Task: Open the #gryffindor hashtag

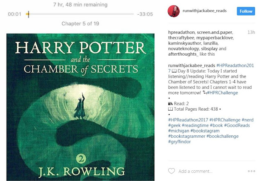Action: (x=179, y=142)
